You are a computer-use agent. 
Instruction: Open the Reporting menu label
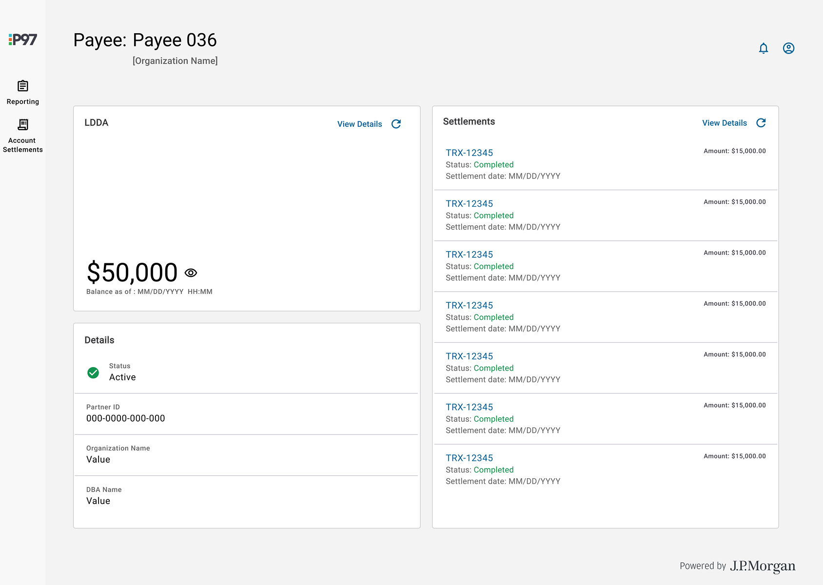click(23, 102)
